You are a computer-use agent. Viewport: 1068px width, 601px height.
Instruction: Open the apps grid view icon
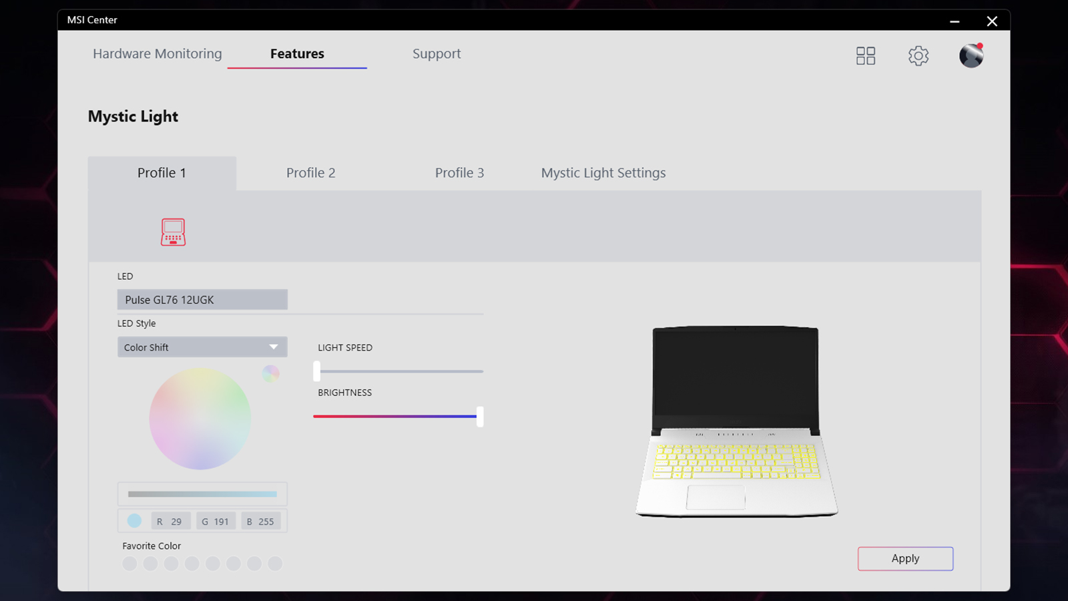point(866,55)
